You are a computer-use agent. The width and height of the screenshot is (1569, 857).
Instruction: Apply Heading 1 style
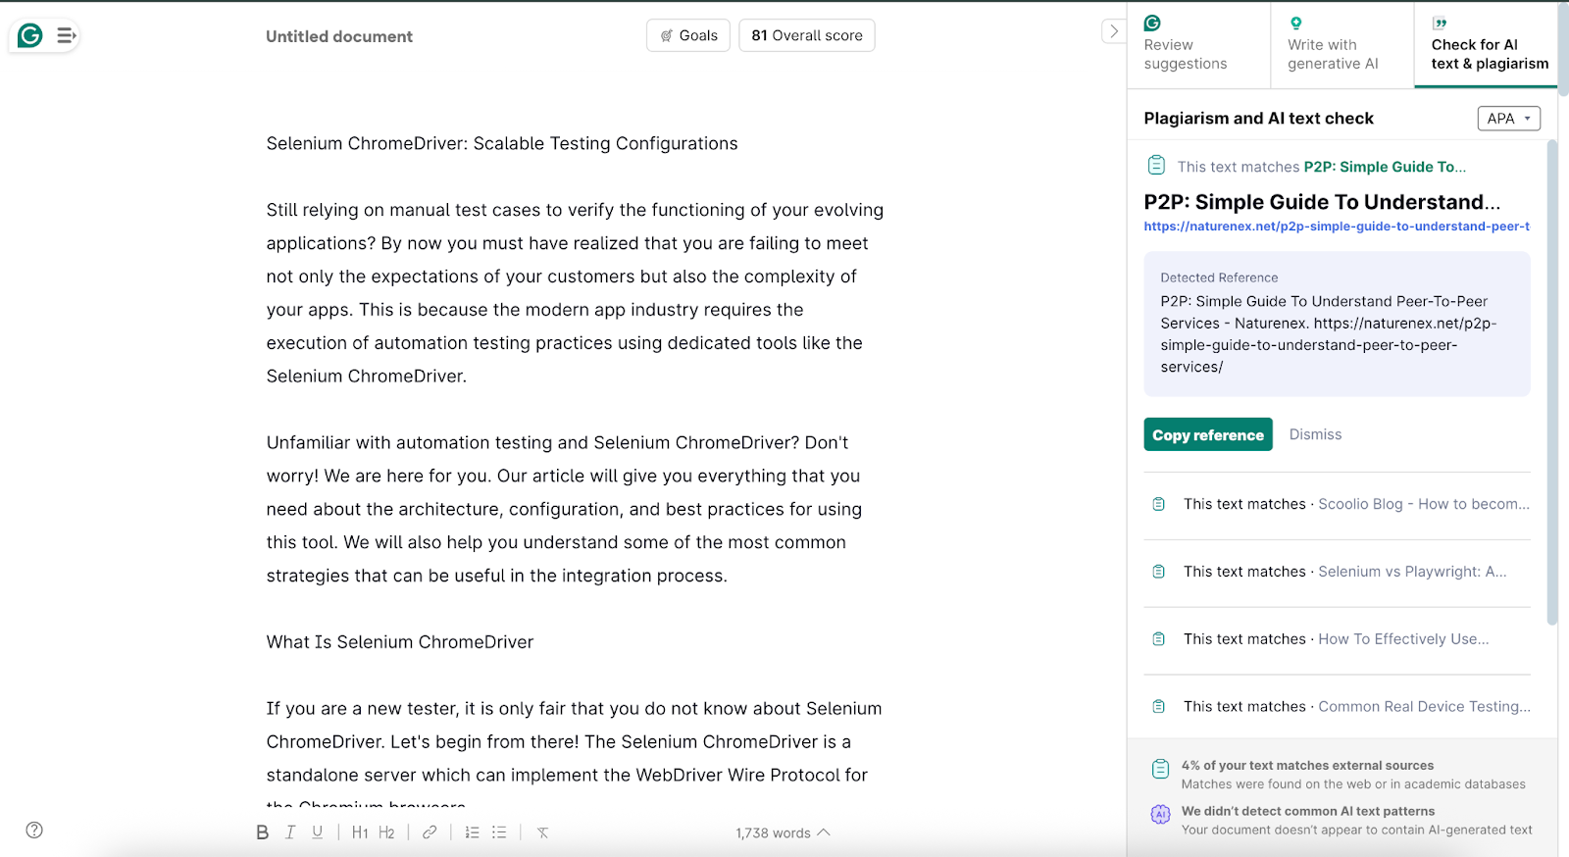360,832
